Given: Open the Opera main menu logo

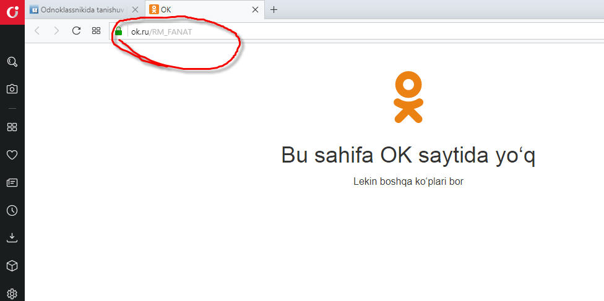Looking at the screenshot, I should click(x=12, y=11).
